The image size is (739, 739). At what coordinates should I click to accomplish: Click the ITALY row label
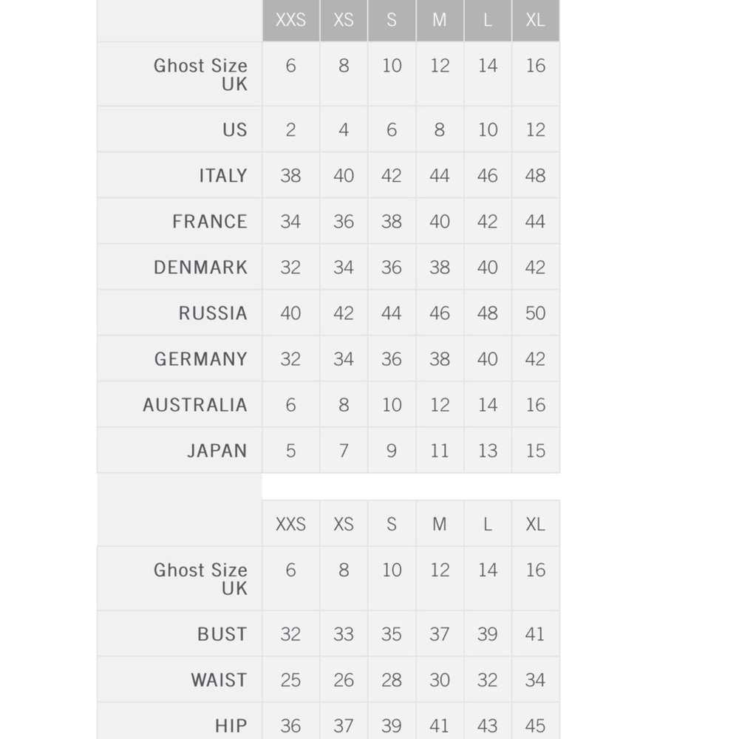222,176
